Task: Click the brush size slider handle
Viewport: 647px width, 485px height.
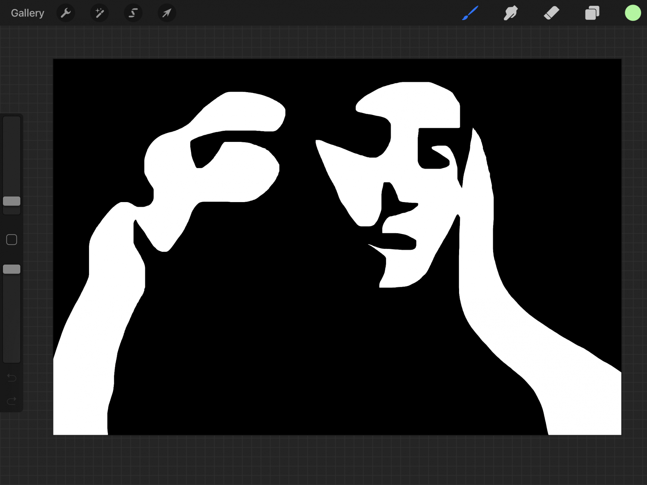Action: [x=12, y=201]
